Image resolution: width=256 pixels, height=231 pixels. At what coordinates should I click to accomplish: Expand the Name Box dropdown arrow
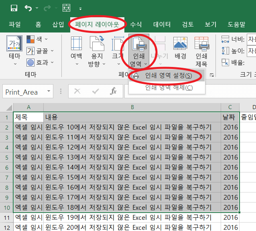[x=49, y=91]
